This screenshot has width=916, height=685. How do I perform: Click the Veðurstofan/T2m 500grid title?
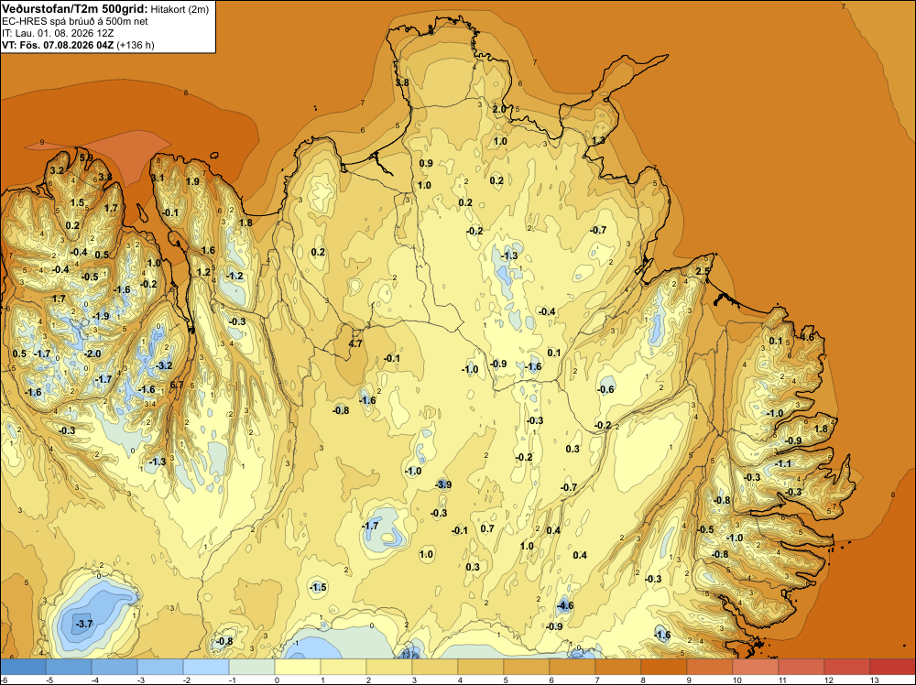pos(75,9)
